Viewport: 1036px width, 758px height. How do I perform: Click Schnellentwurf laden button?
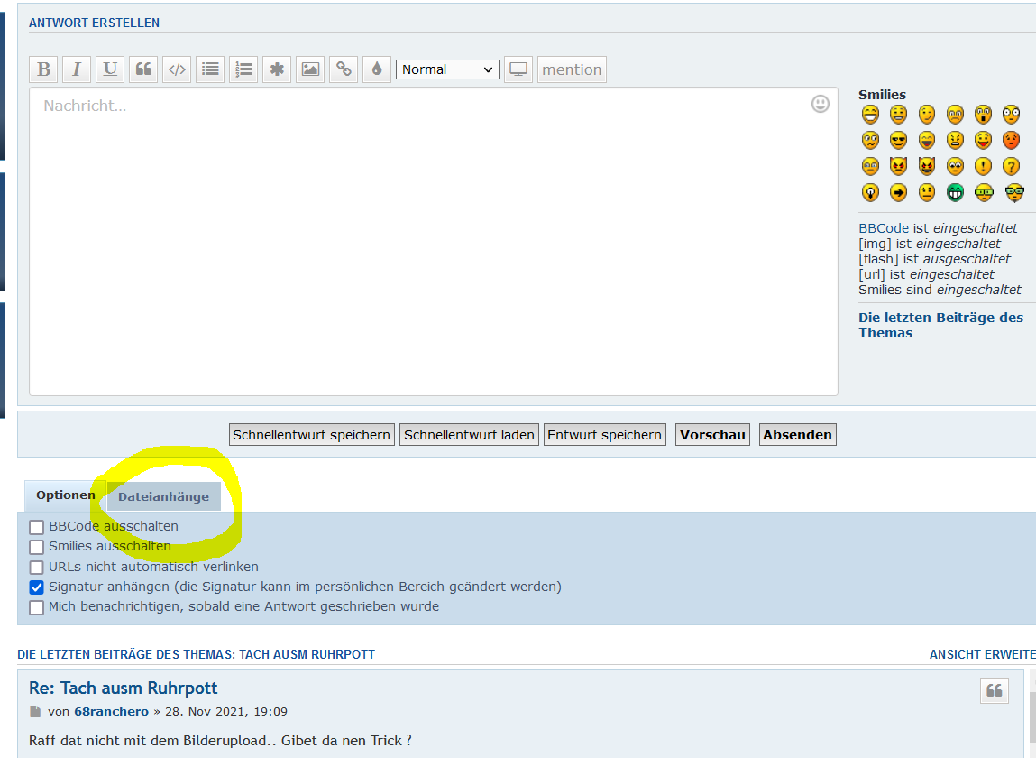point(469,435)
